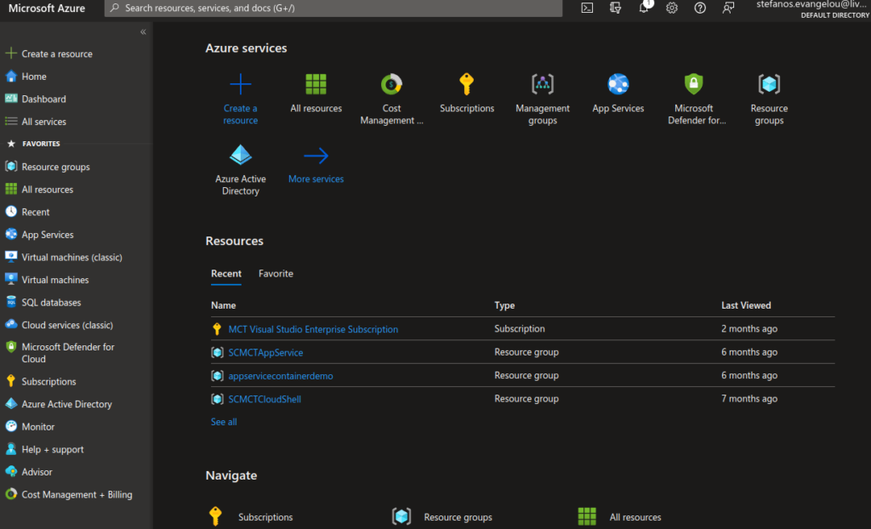Open portal settings gear
The image size is (871, 529).
672,8
